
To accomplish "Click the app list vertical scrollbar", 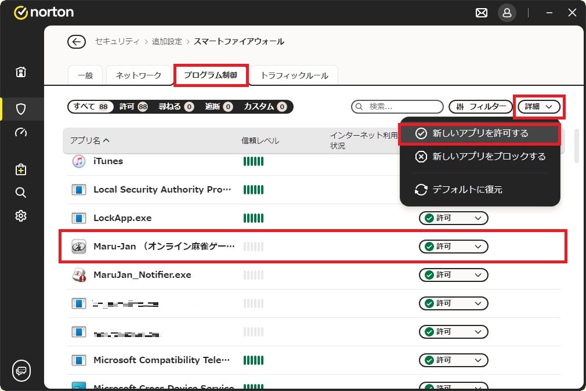I will pos(577,146).
